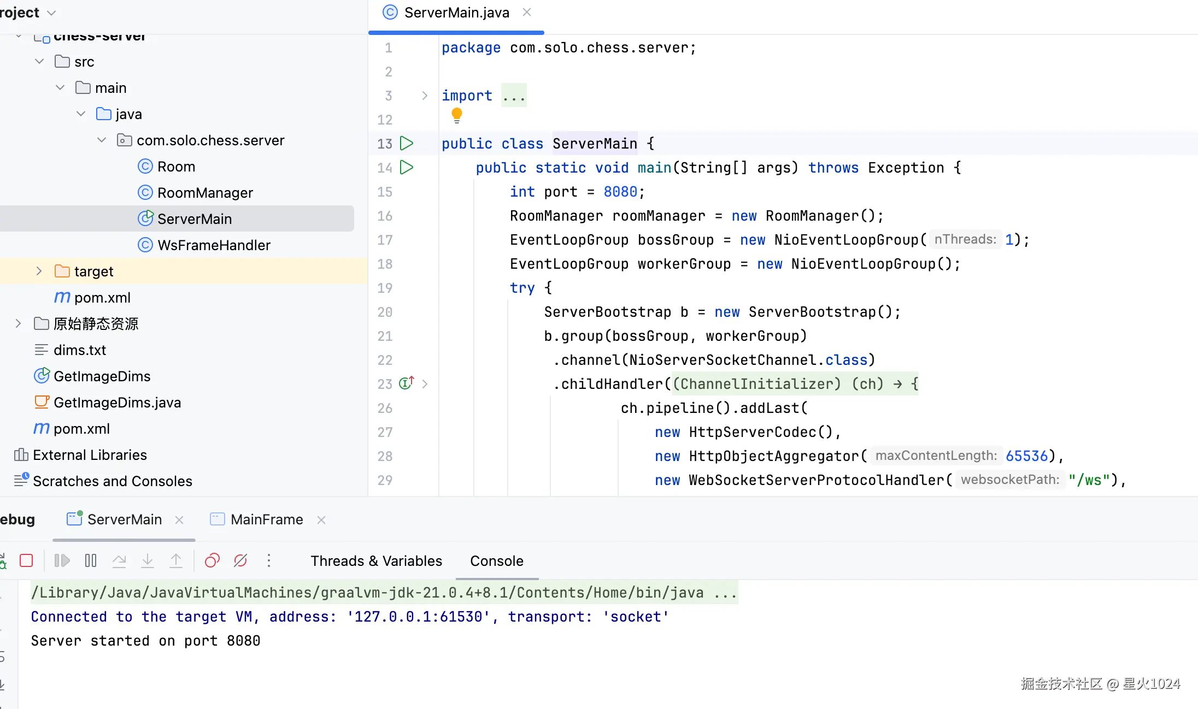Unfold the collapsed import statements
This screenshot has height=709, width=1198.
(425, 96)
